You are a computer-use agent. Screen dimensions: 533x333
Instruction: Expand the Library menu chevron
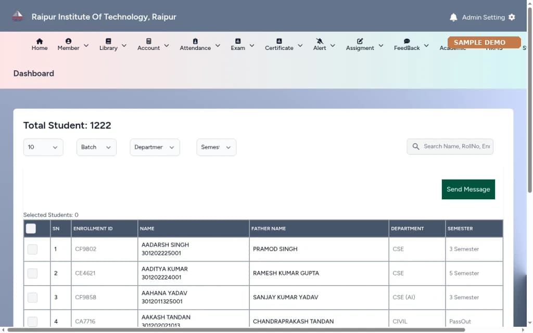point(124,45)
